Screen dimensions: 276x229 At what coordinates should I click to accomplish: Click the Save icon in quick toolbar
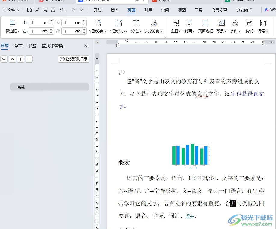coord(29,10)
